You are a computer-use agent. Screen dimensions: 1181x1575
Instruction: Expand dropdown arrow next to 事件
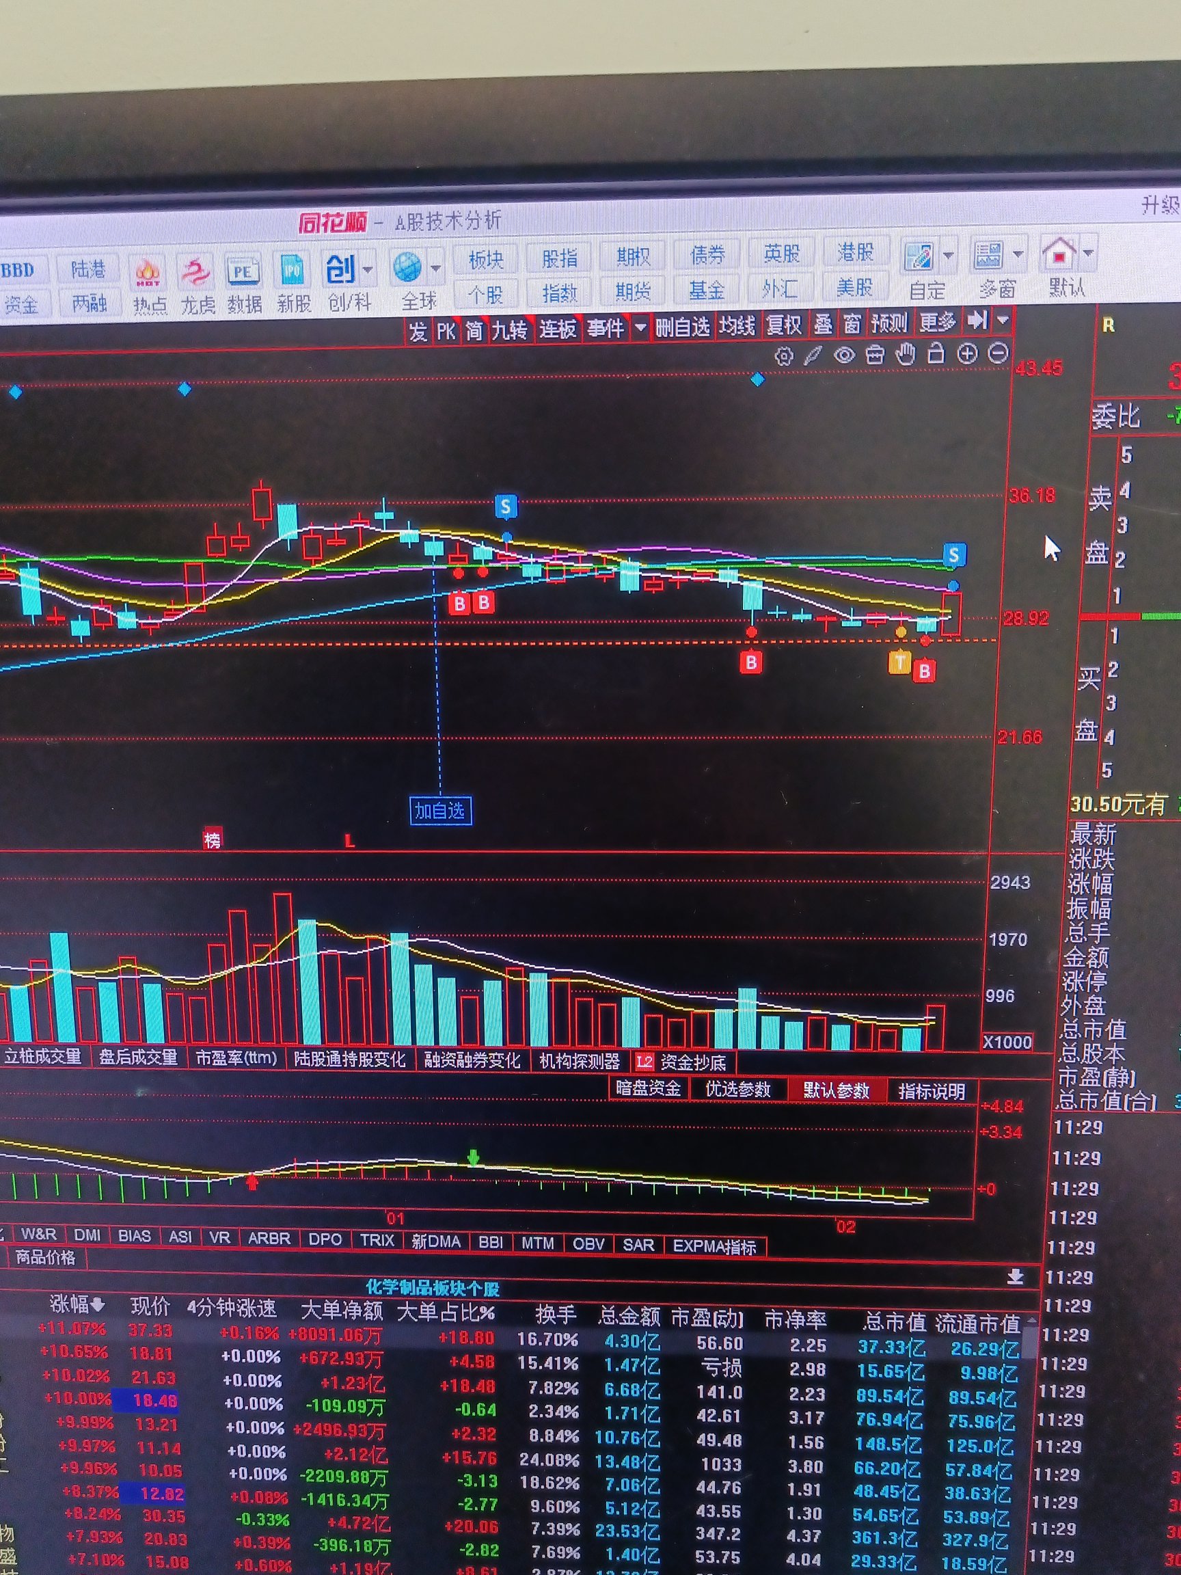pyautogui.click(x=640, y=327)
